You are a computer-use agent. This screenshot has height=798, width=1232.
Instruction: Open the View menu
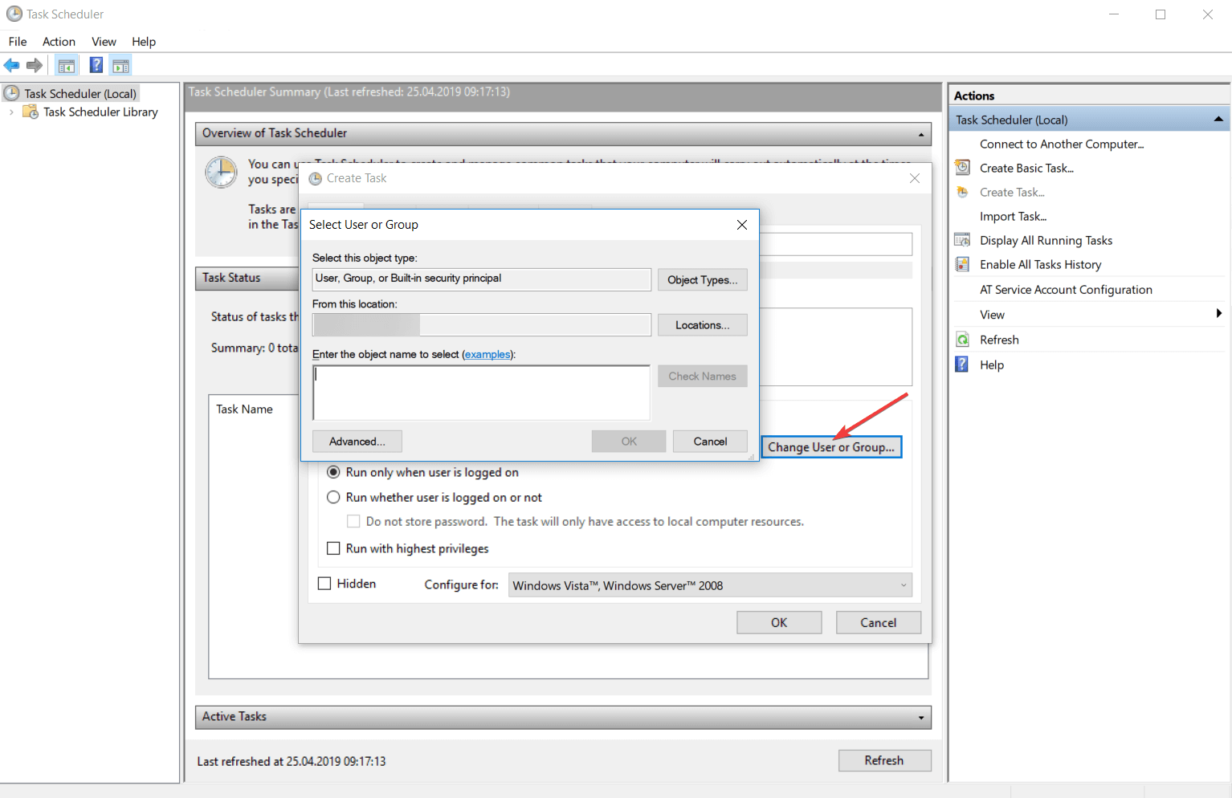pyautogui.click(x=104, y=41)
